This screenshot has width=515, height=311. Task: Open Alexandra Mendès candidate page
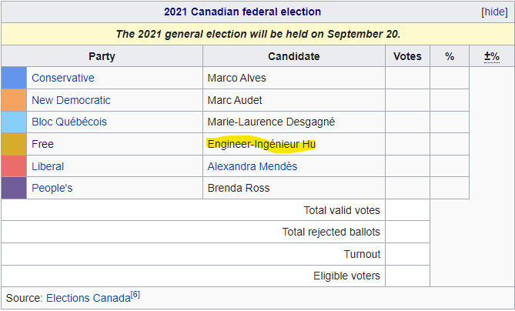[x=252, y=166]
